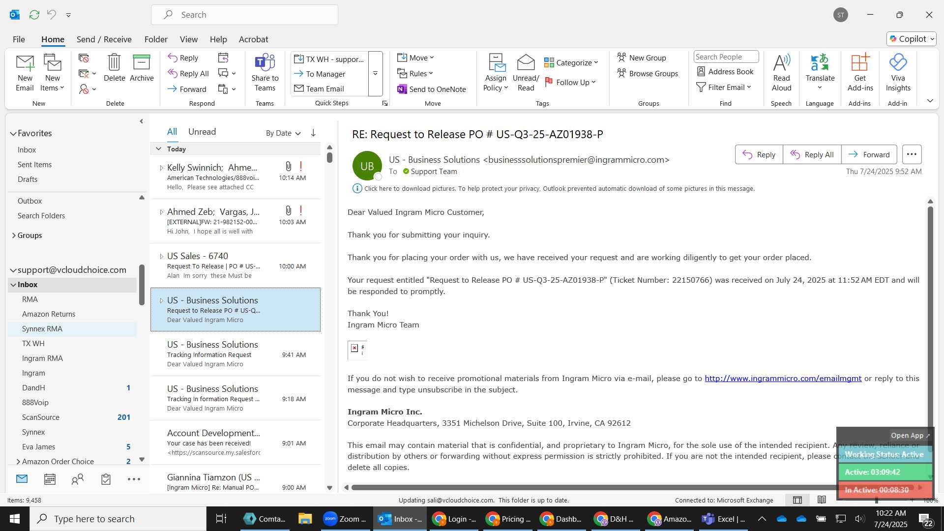
Task: Open the Tasks view icon
Action: coord(106,479)
